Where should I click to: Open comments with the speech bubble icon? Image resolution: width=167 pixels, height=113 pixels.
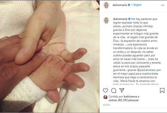tap(114, 91)
